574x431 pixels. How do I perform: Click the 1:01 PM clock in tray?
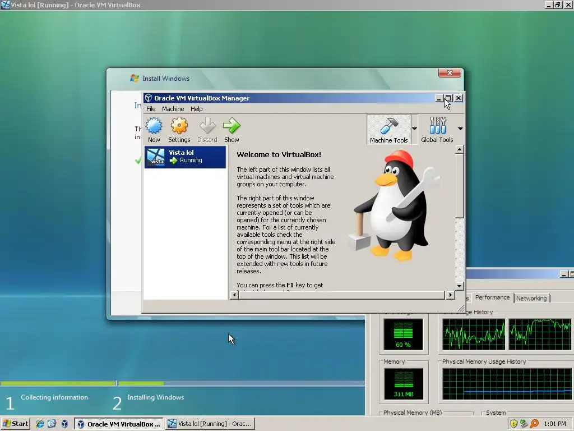(554, 424)
